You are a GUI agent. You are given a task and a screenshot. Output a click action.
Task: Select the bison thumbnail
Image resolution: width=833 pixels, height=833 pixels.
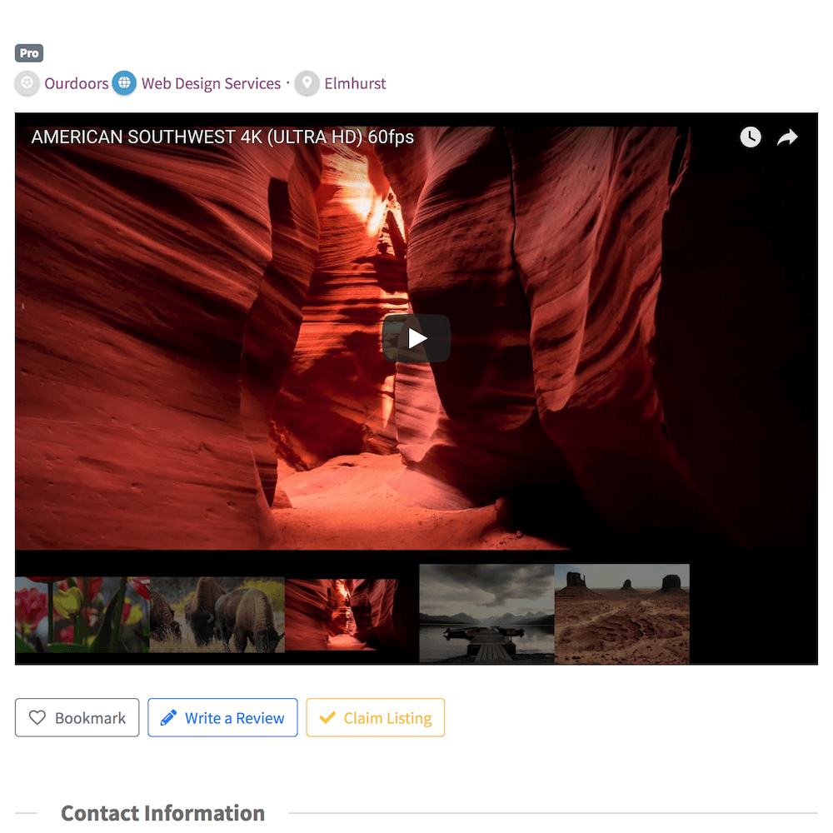[217, 615]
